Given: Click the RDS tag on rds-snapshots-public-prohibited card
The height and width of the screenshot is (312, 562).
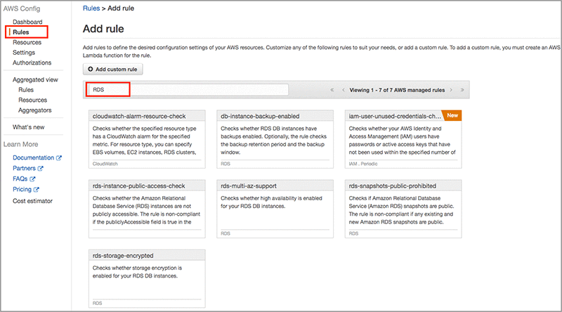Looking at the screenshot, I should [x=353, y=233].
